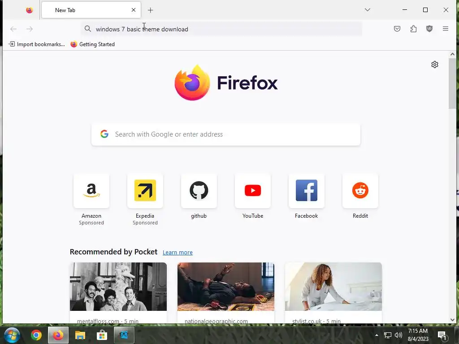Open the network tray icon
Screen dimensions: 459x344
click(388, 335)
